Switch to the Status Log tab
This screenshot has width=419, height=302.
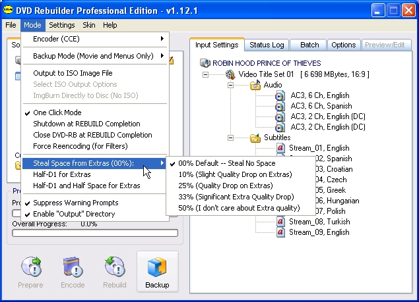[267, 45]
